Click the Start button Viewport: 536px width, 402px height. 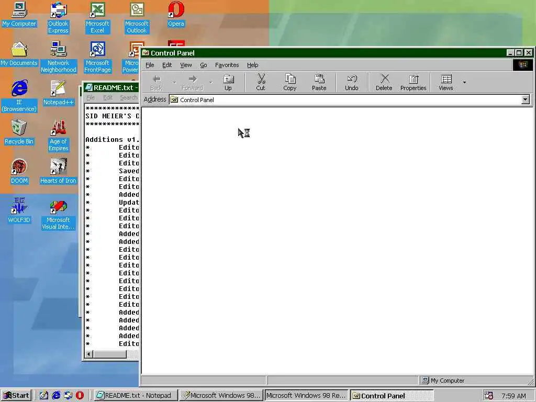(x=16, y=396)
